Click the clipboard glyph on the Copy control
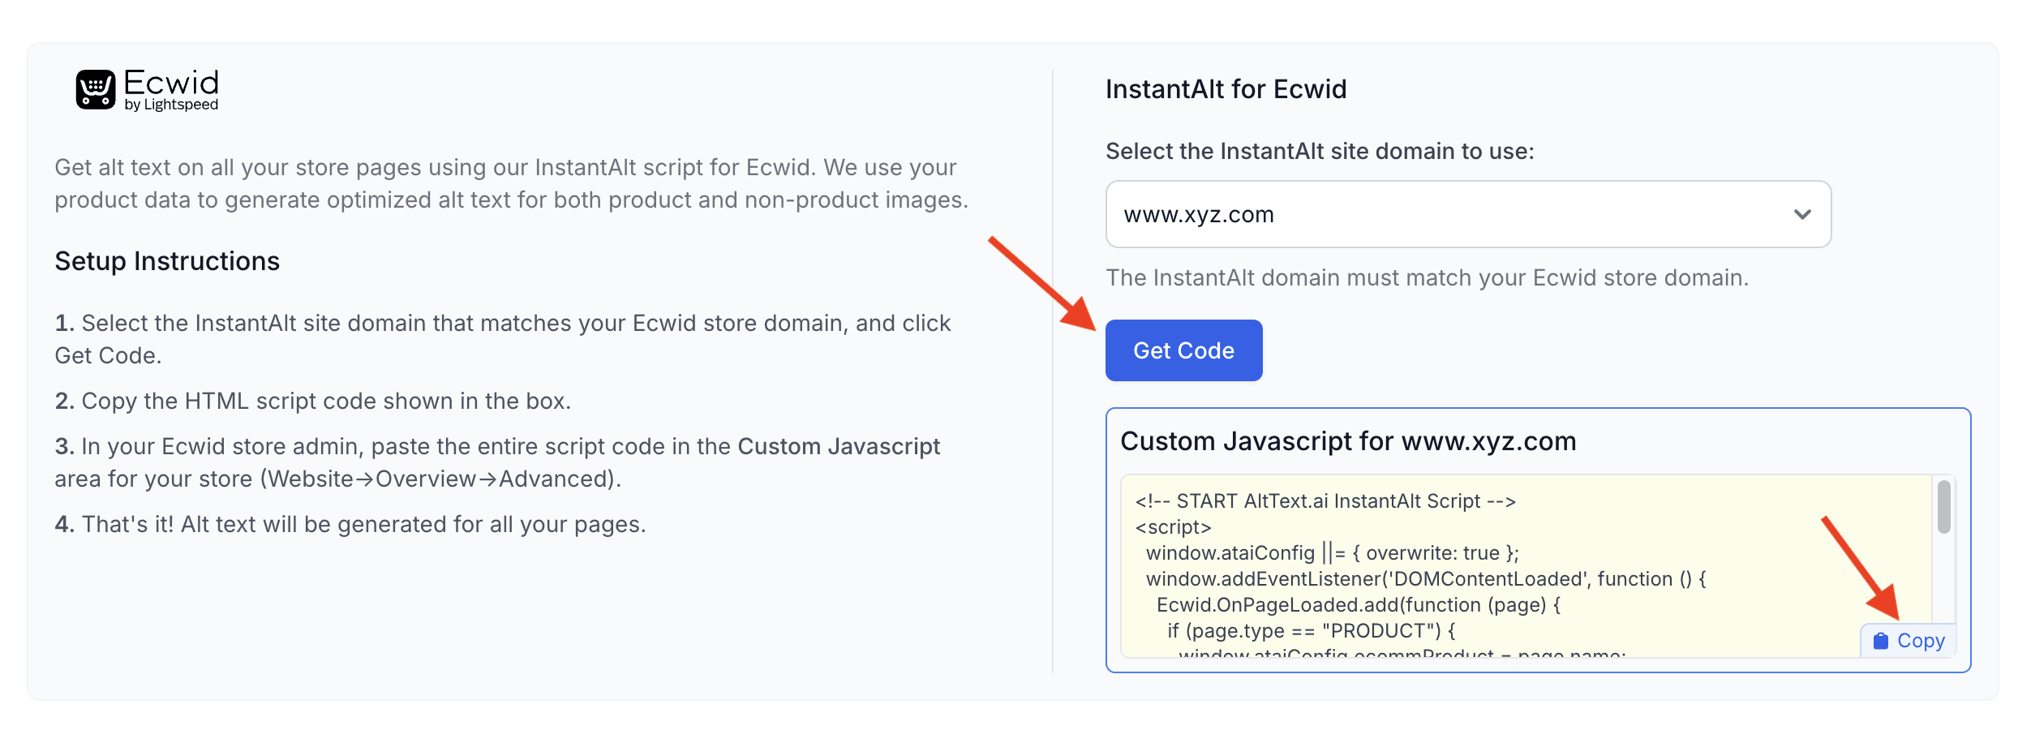2018x743 pixels. pyautogui.click(x=1881, y=640)
